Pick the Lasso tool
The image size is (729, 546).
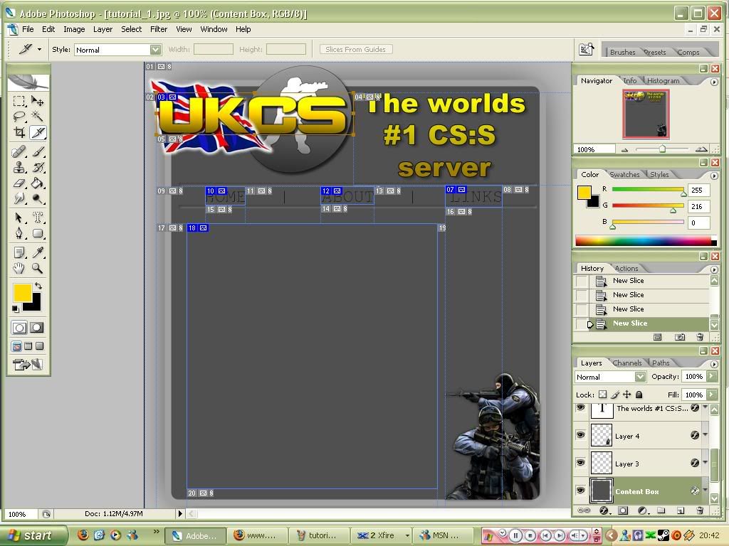[x=19, y=117]
